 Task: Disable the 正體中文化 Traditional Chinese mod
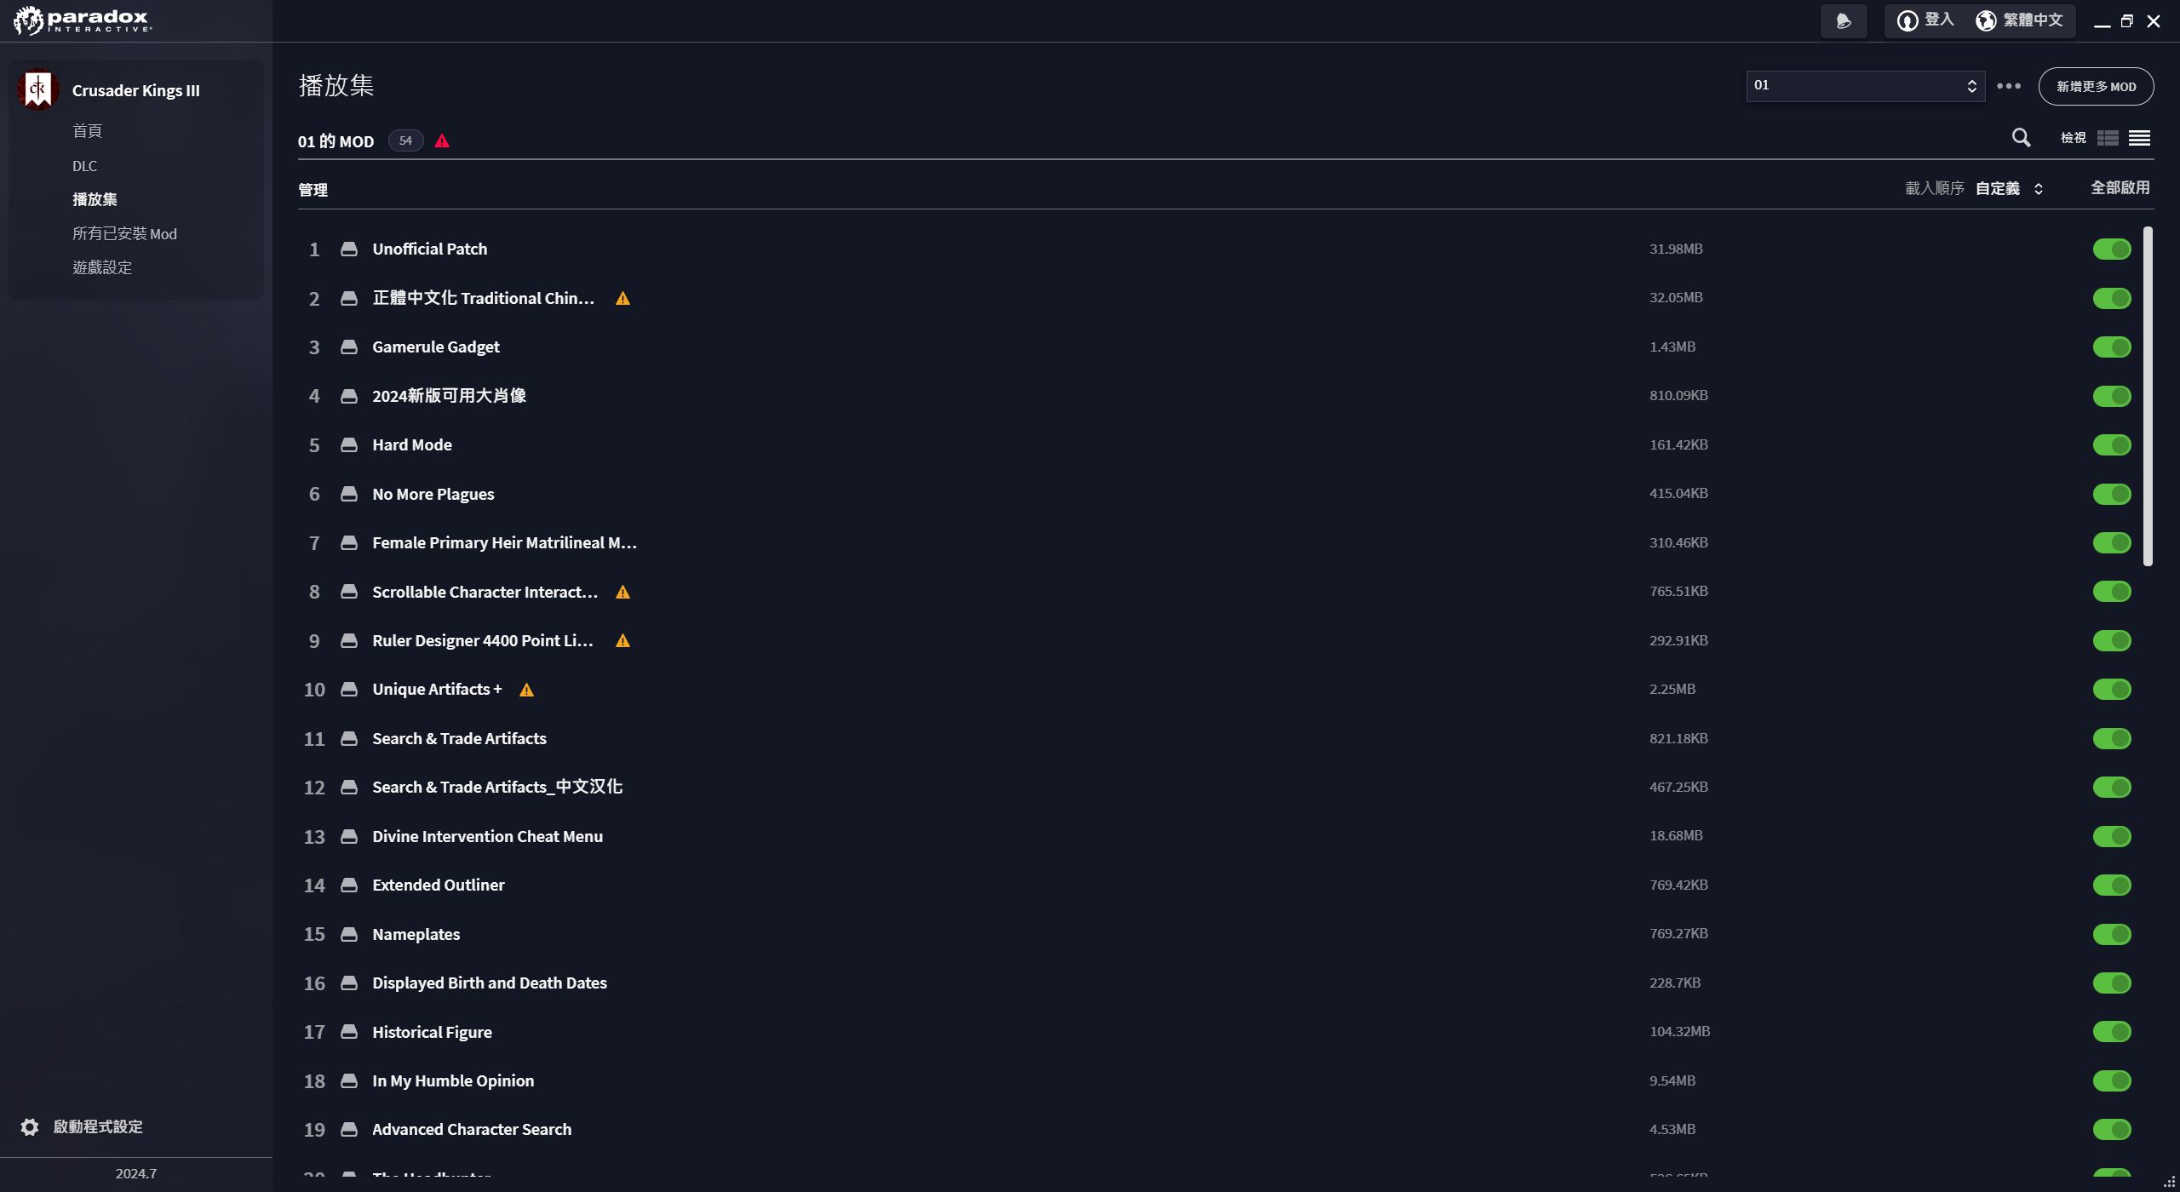2112,298
